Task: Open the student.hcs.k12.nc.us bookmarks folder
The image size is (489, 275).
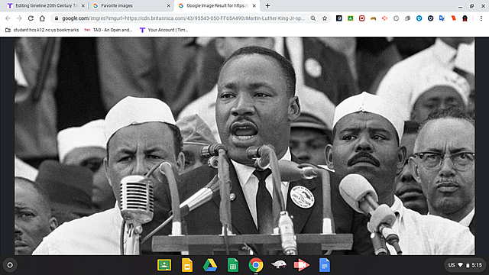Action: 42,30
